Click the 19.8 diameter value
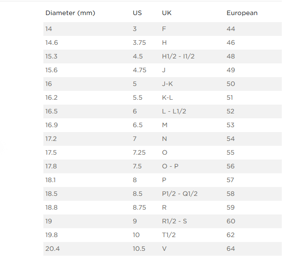284x269 pixels. [51, 235]
